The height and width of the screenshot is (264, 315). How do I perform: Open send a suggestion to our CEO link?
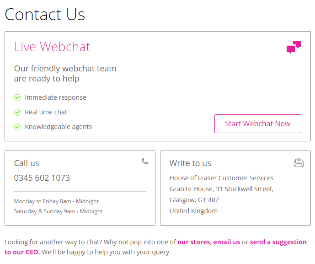click(278, 242)
